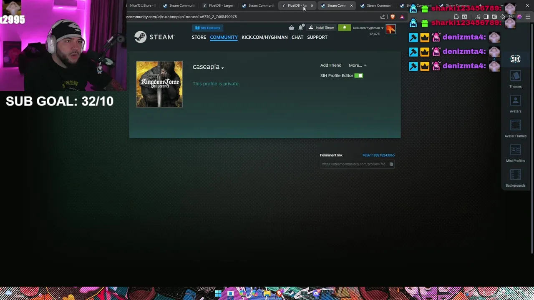Open the browser hamburger menu

point(528,17)
